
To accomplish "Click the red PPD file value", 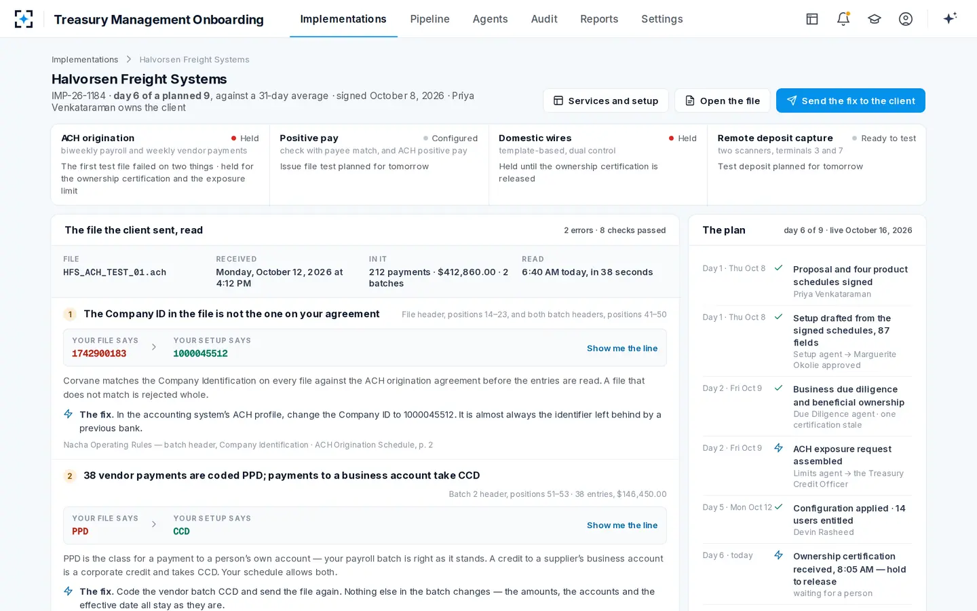I will (x=80, y=532).
